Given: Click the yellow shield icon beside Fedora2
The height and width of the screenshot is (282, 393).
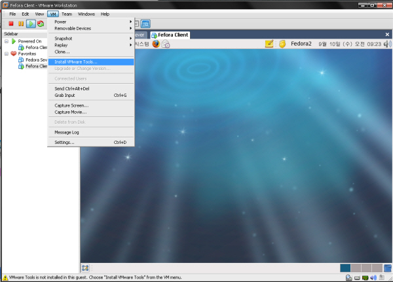Looking at the screenshot, I should 282,44.
